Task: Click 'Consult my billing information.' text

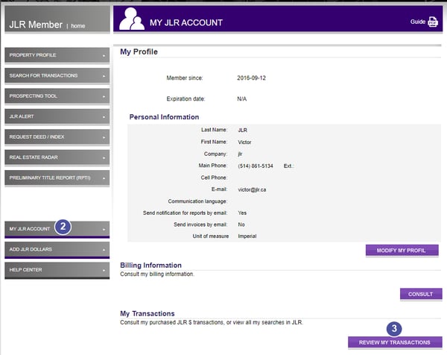Action: (x=157, y=274)
